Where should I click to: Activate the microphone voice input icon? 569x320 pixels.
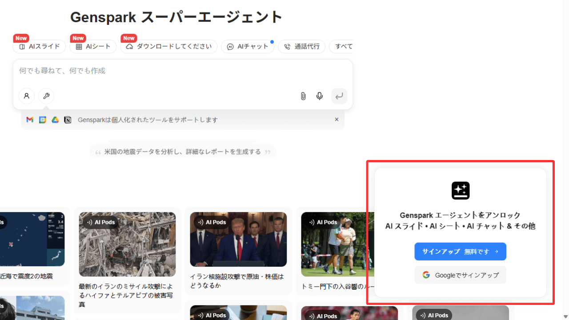[320, 96]
